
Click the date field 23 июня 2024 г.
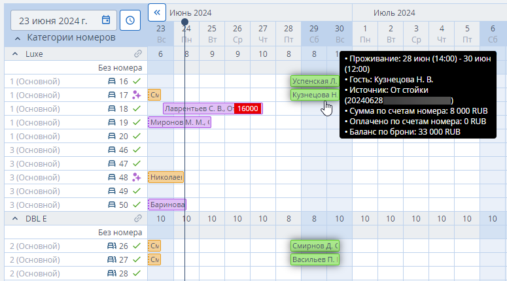click(63, 20)
